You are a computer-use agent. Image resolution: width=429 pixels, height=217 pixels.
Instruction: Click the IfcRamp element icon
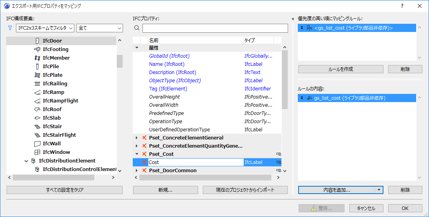37,92
